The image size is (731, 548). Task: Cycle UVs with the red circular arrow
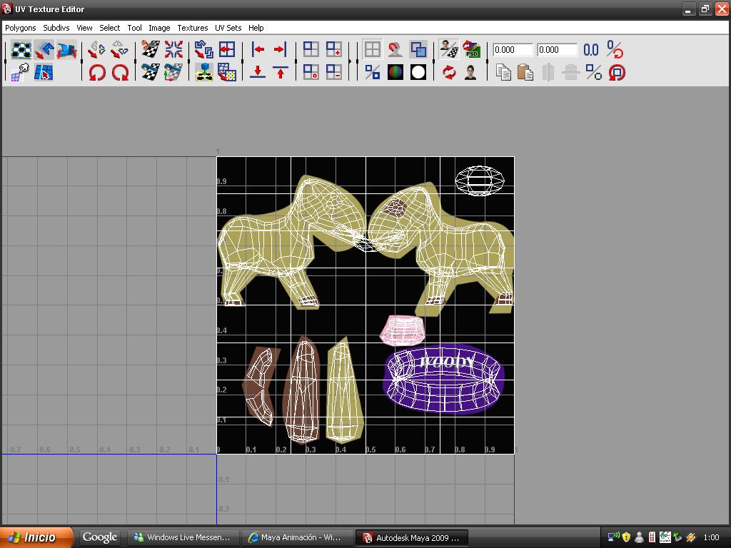617,73
